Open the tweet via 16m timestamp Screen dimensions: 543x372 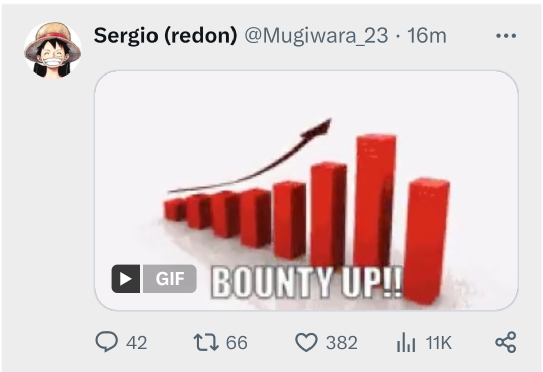(x=427, y=35)
